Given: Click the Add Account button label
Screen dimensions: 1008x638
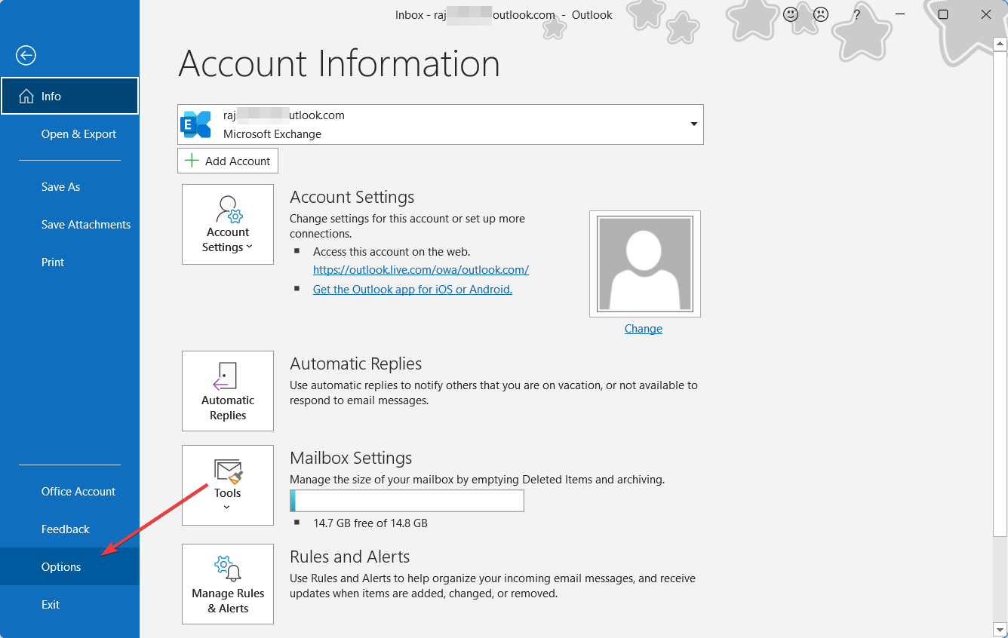Looking at the screenshot, I should pos(238,161).
